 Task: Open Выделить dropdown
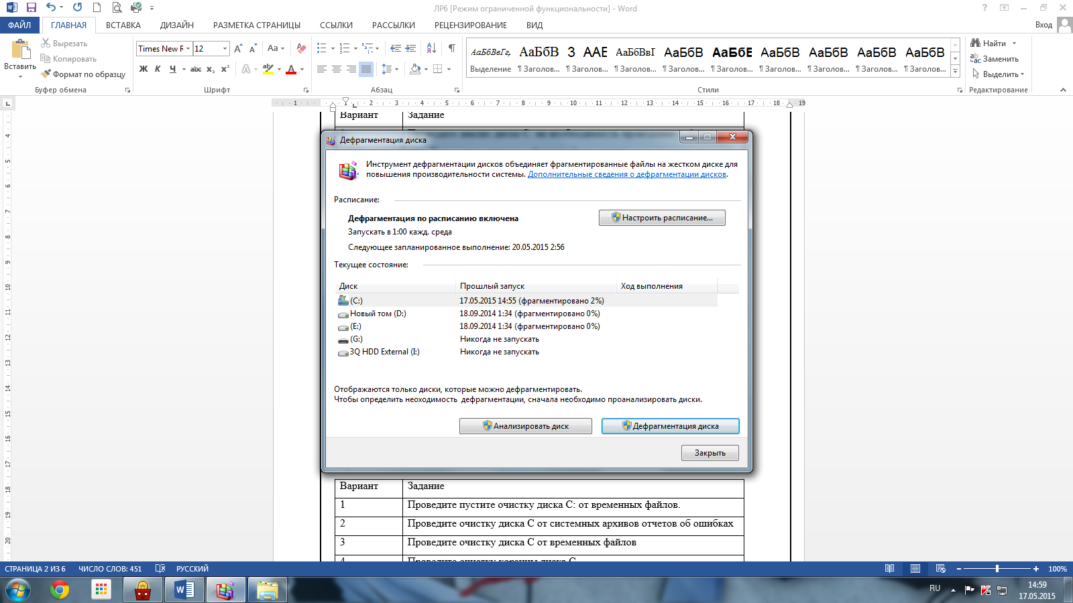click(999, 74)
